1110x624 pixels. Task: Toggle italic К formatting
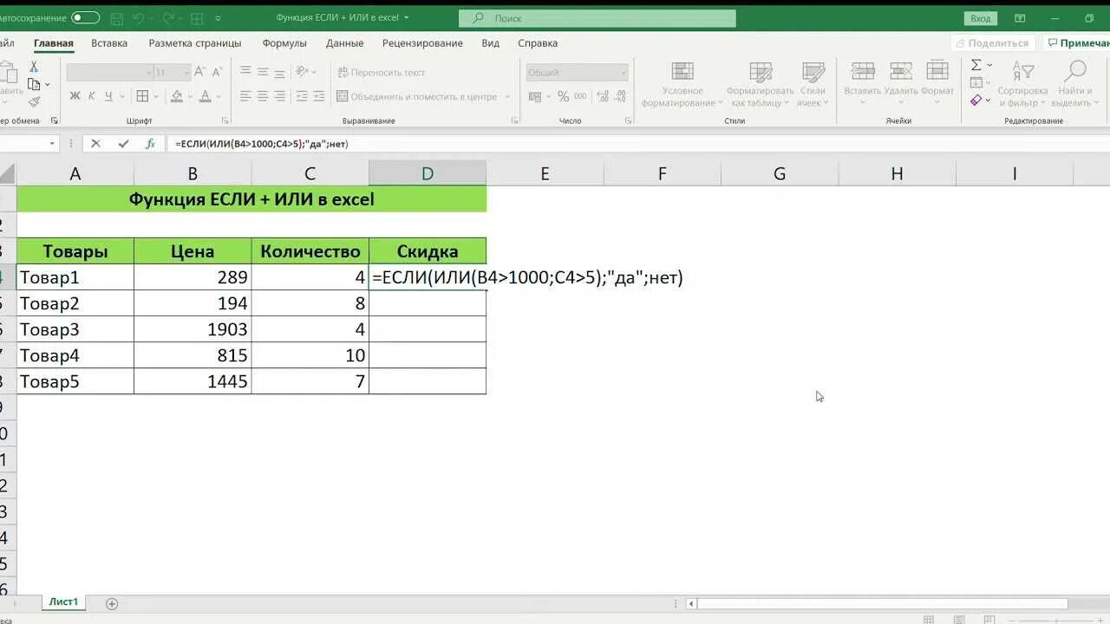click(92, 96)
